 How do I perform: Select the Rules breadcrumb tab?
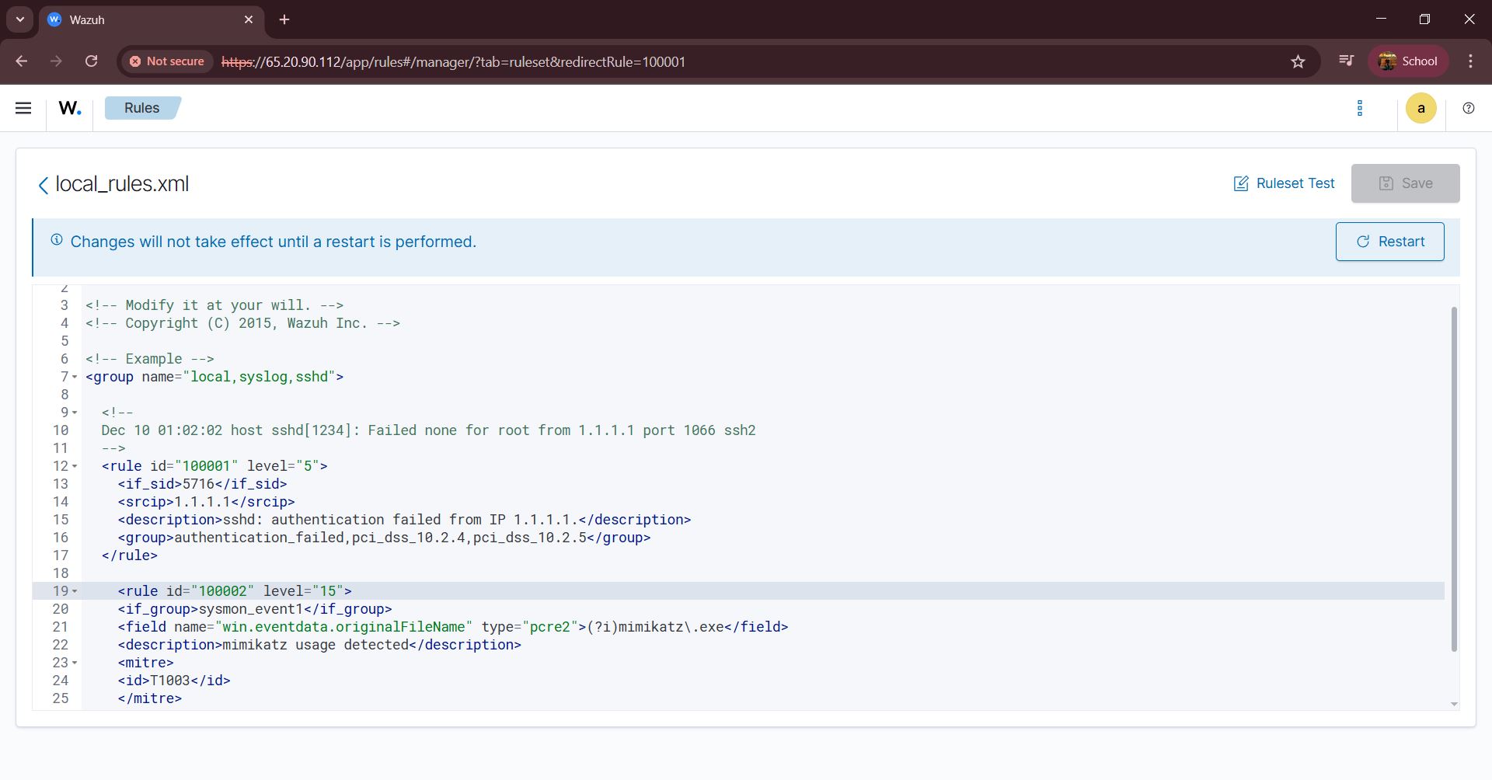click(141, 108)
